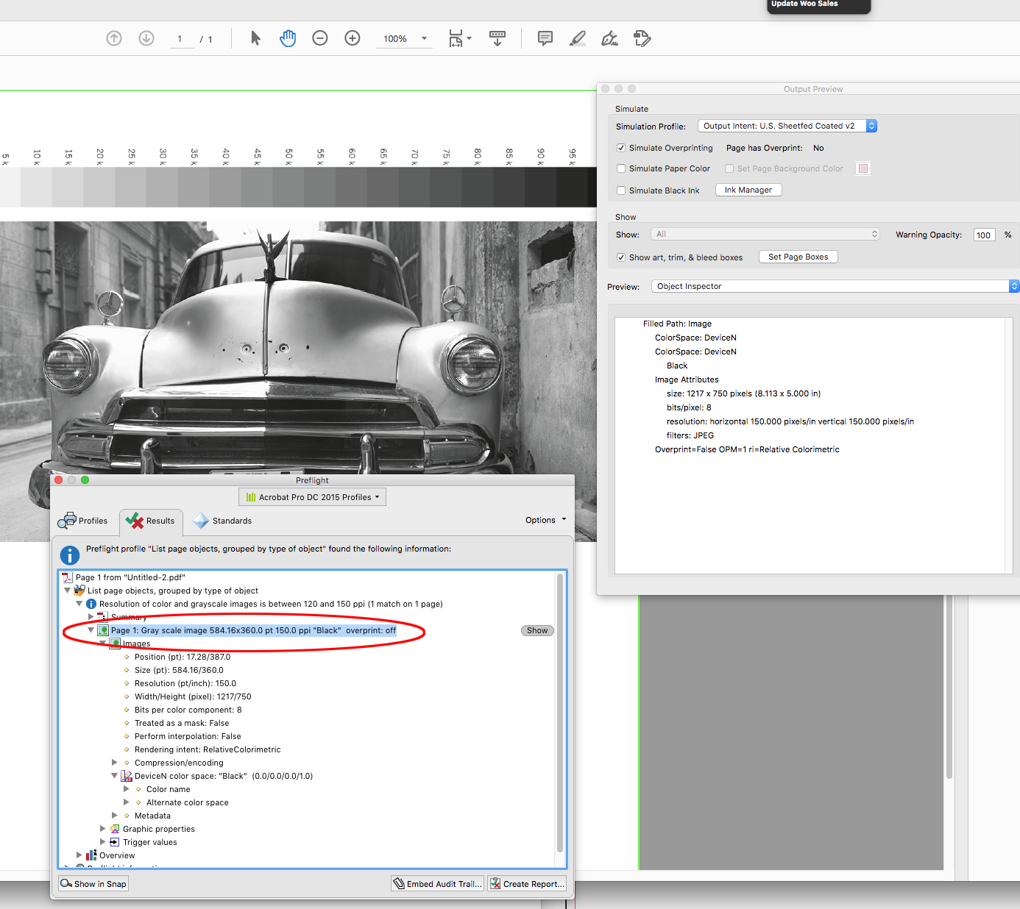Select the Hand tool
1020x909 pixels.
click(x=288, y=38)
